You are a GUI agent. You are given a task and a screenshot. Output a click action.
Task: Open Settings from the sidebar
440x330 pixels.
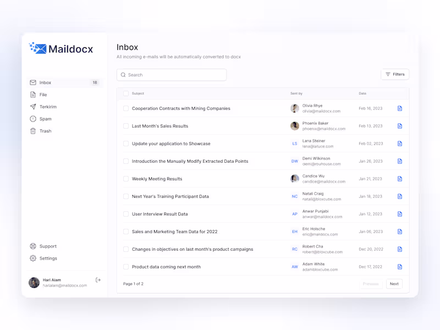click(44, 258)
